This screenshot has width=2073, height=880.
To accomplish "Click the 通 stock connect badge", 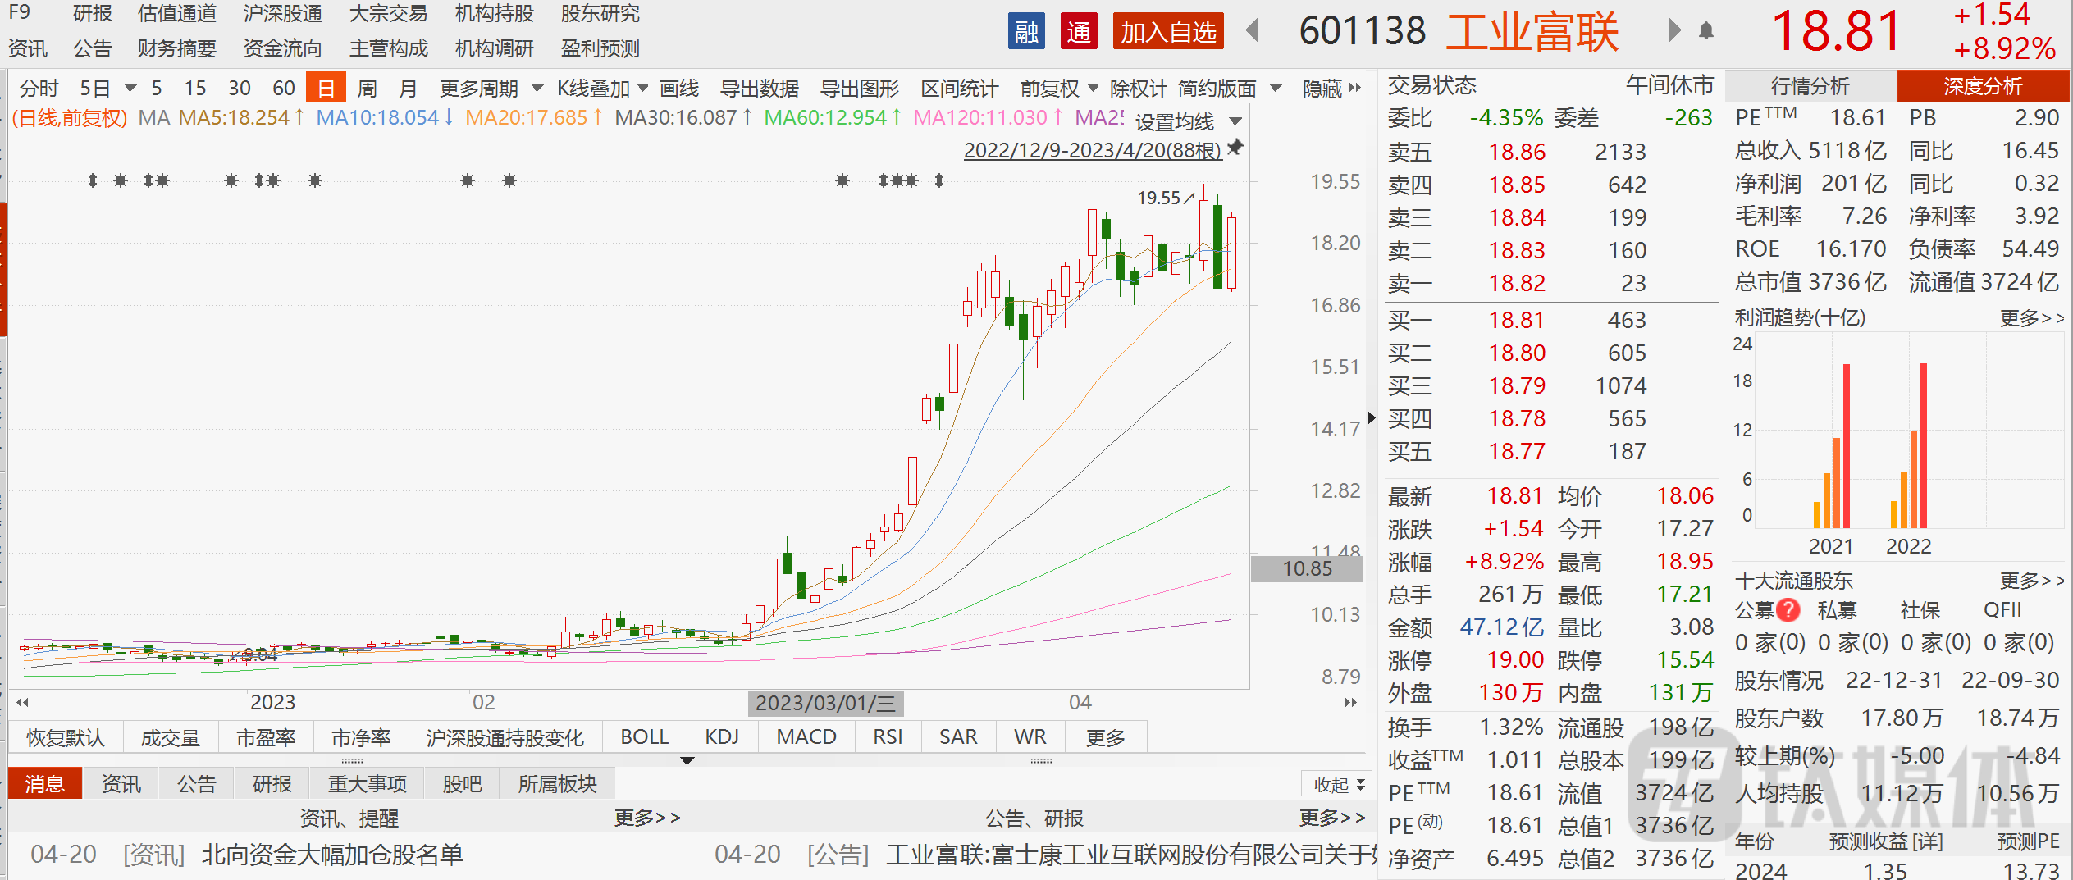I will [1078, 32].
